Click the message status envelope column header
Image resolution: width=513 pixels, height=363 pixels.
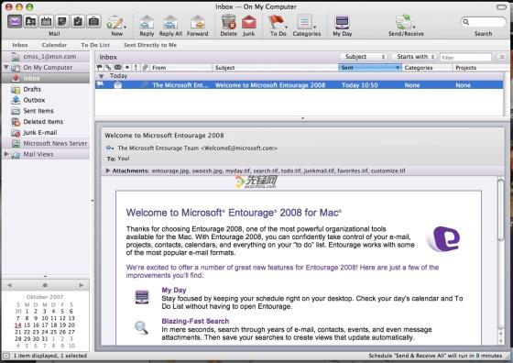coord(118,68)
